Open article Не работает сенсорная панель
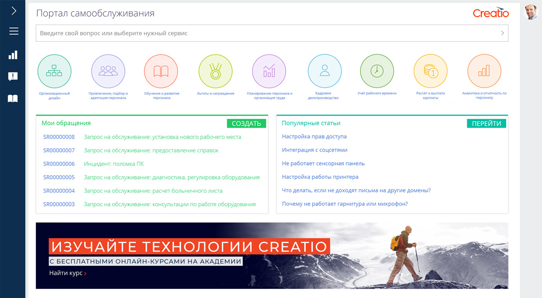Viewport: 542px width, 298px height. tap(323, 163)
